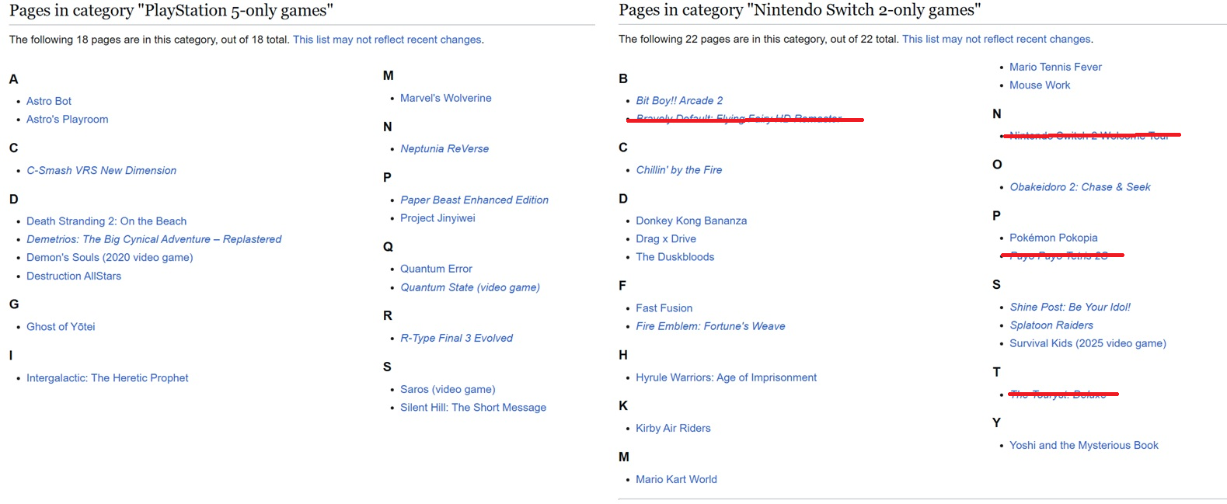
Task: Click the Neptunia ReVerse link
Action: (x=444, y=148)
